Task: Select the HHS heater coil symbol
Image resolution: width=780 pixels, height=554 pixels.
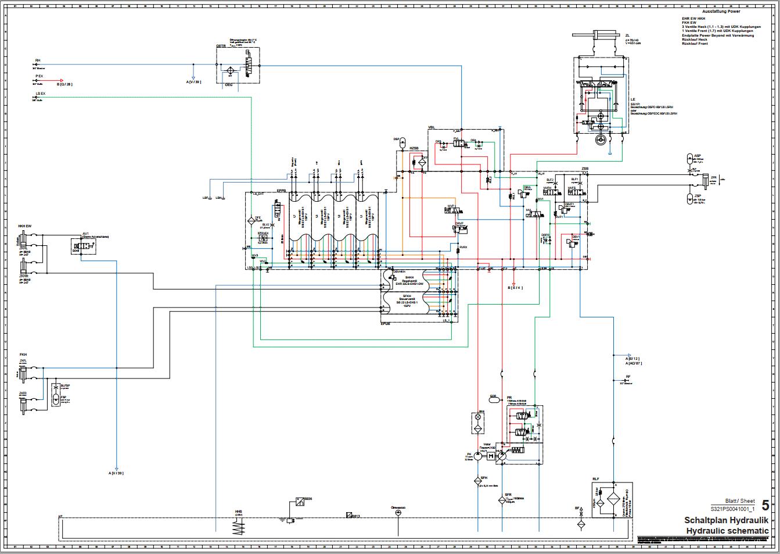Action: pos(238,526)
